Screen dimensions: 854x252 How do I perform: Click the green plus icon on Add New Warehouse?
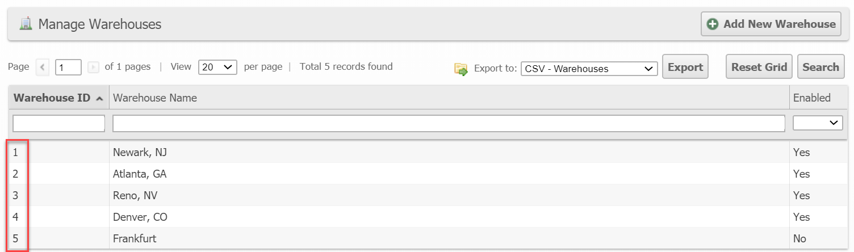[712, 24]
